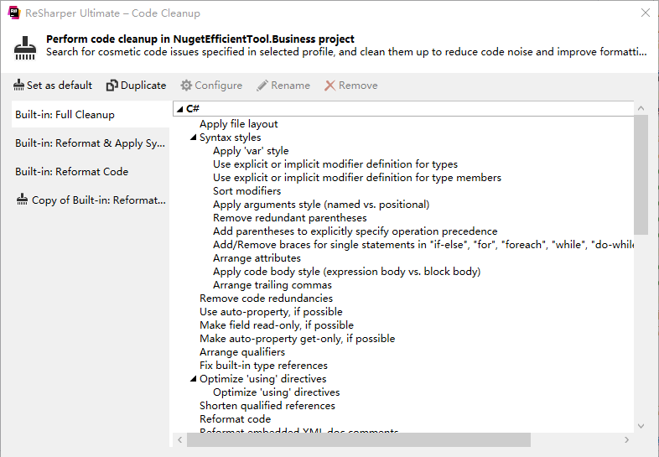Select Make auto-property get-only row
This screenshot has height=457, width=659.
(x=297, y=340)
